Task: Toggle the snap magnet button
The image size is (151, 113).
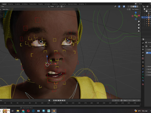Action: (x=61, y=7)
